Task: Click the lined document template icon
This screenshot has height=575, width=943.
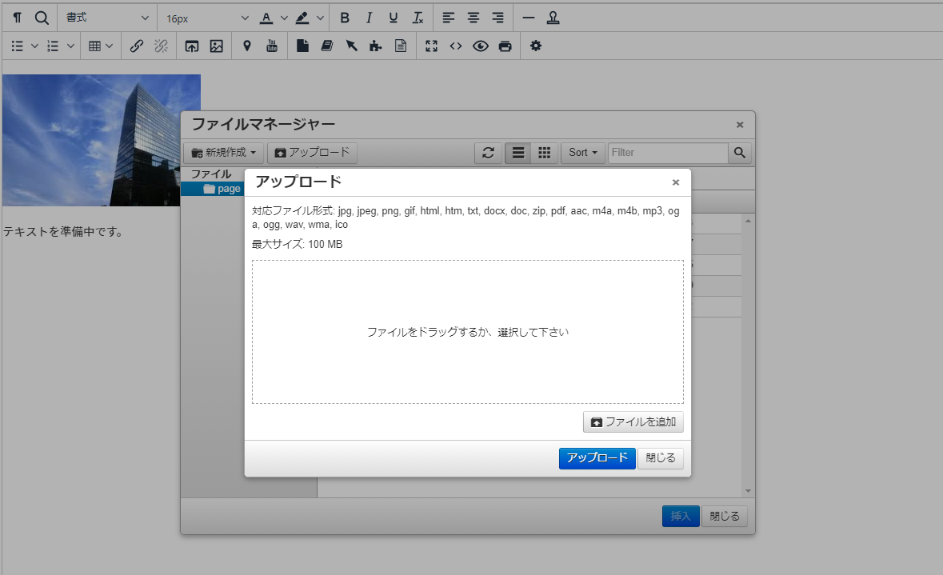Action: [x=401, y=46]
